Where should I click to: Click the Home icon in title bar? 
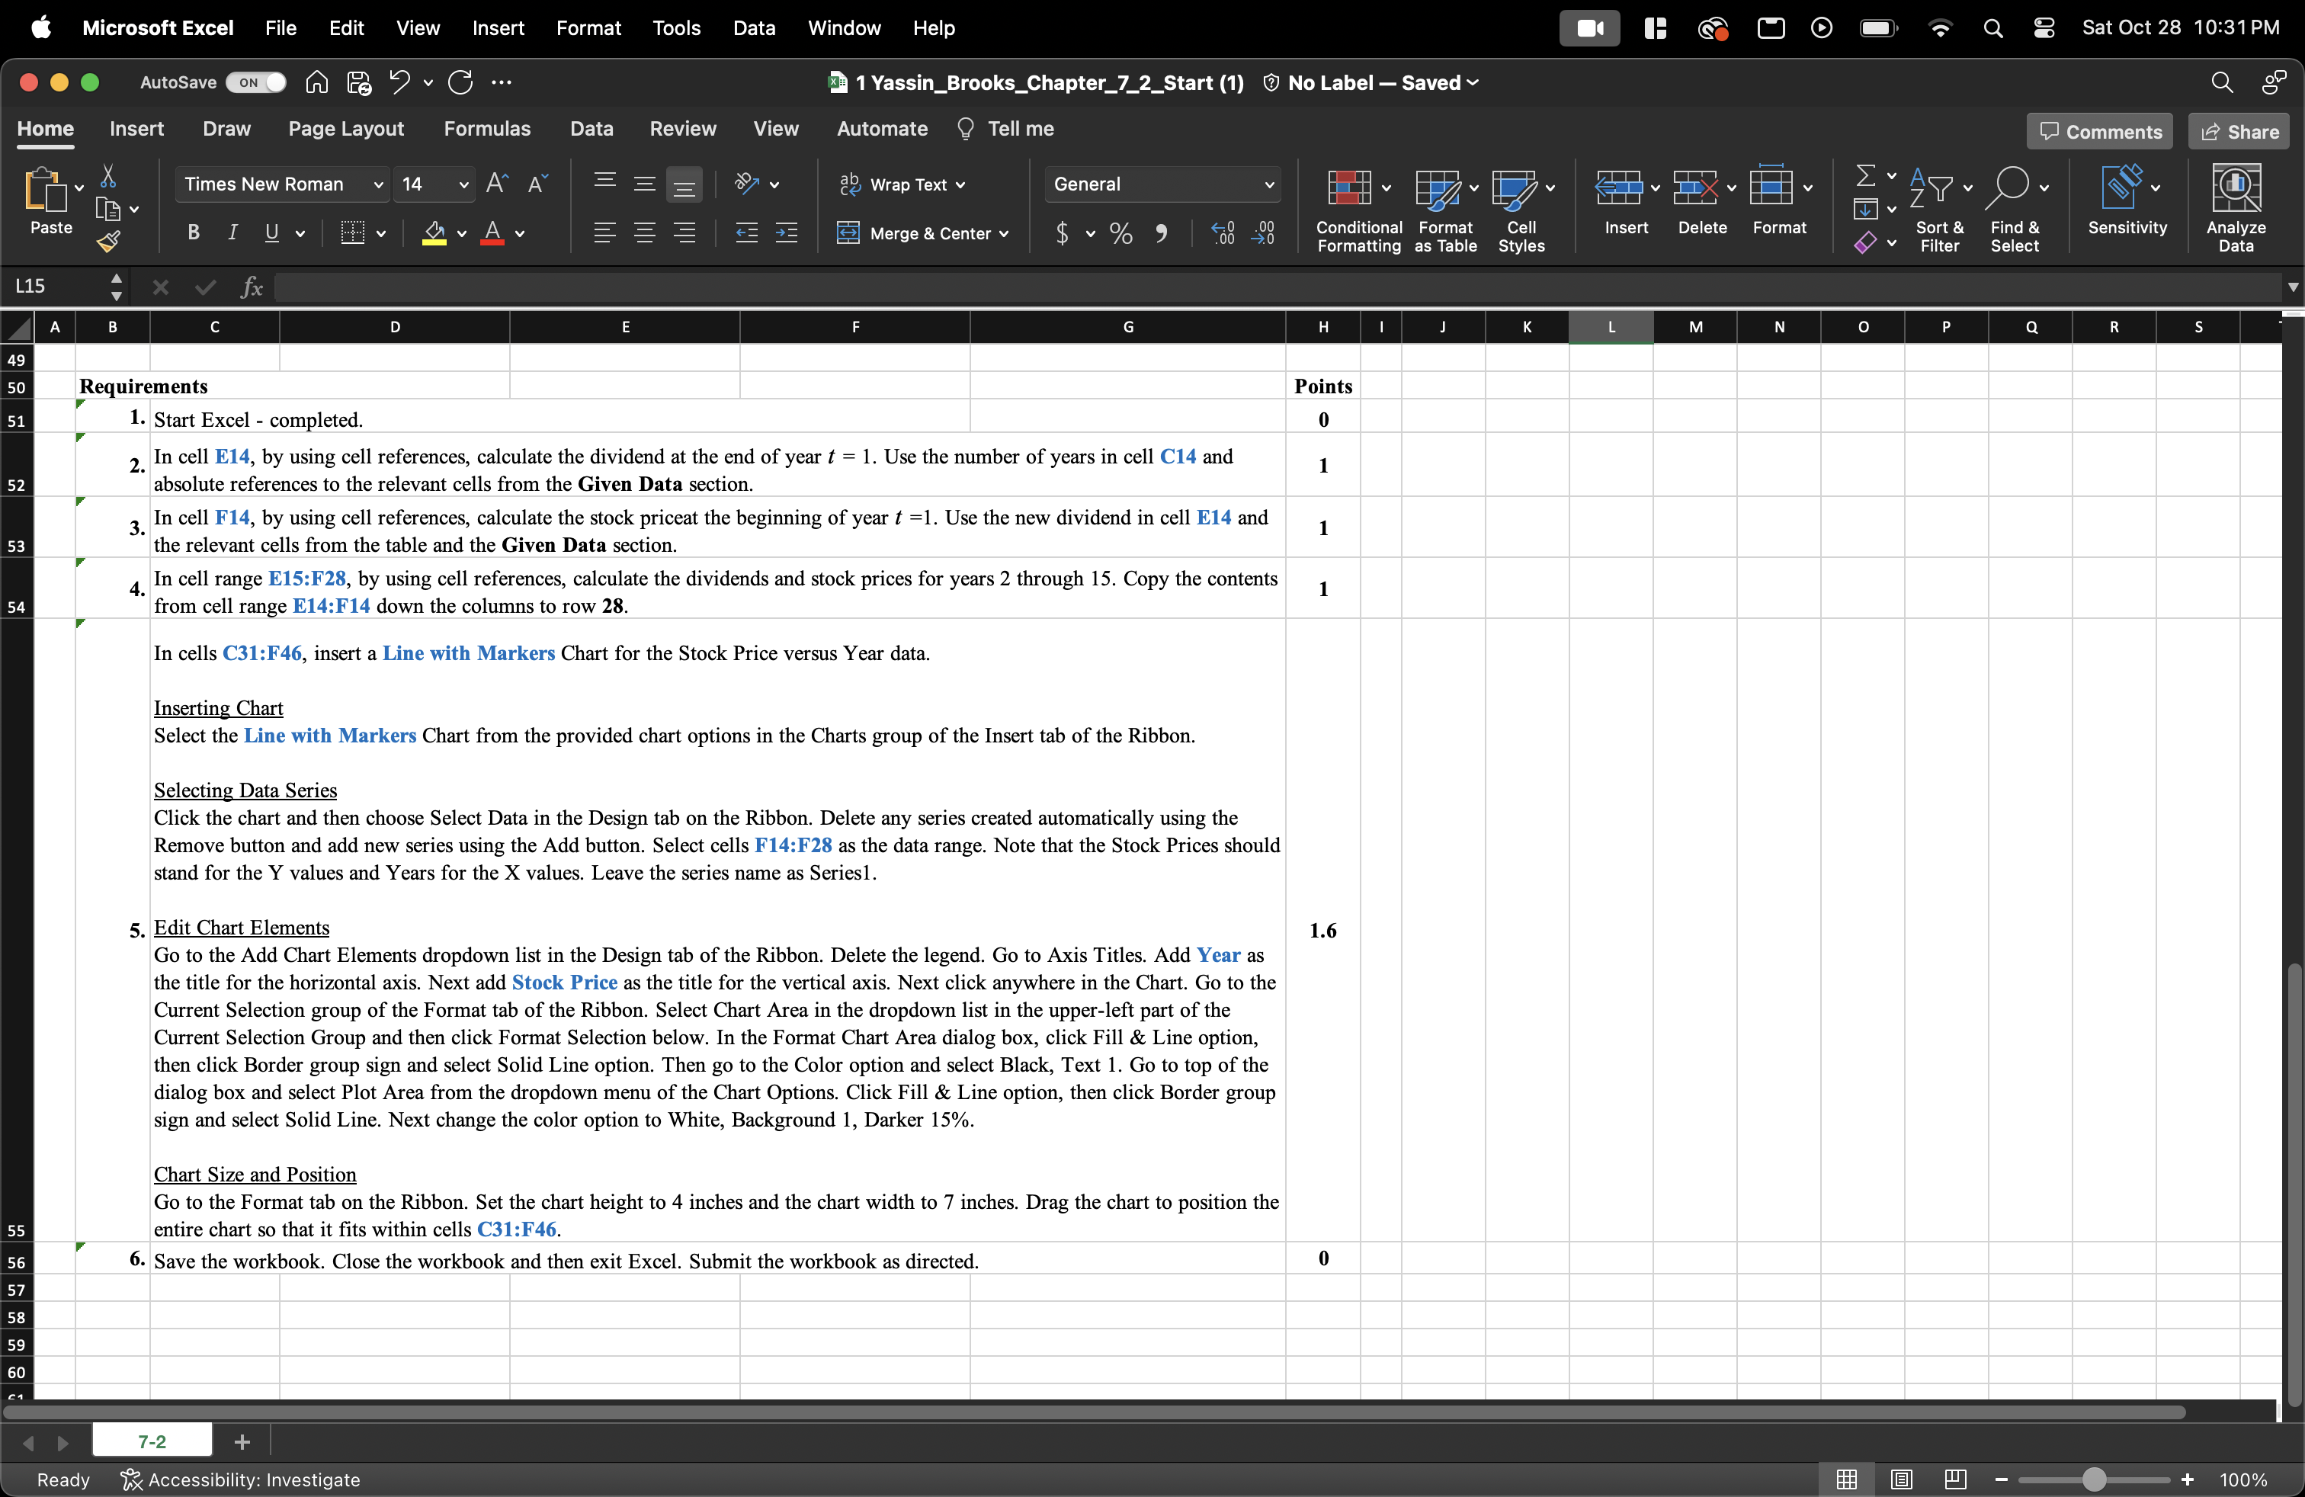(x=316, y=83)
